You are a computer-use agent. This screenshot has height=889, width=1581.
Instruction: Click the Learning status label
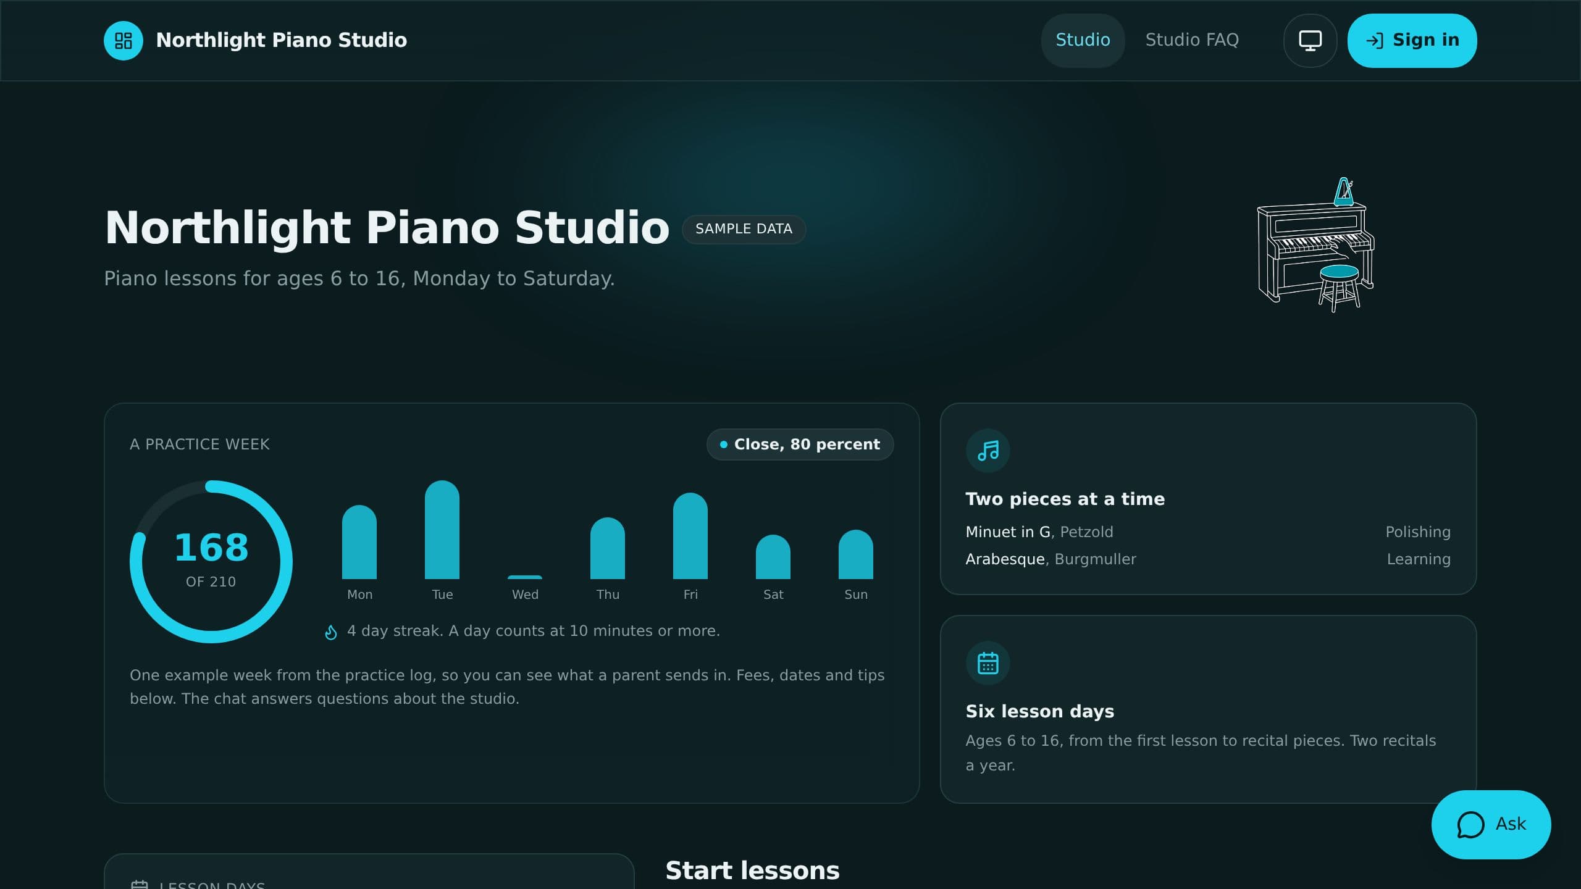point(1419,559)
